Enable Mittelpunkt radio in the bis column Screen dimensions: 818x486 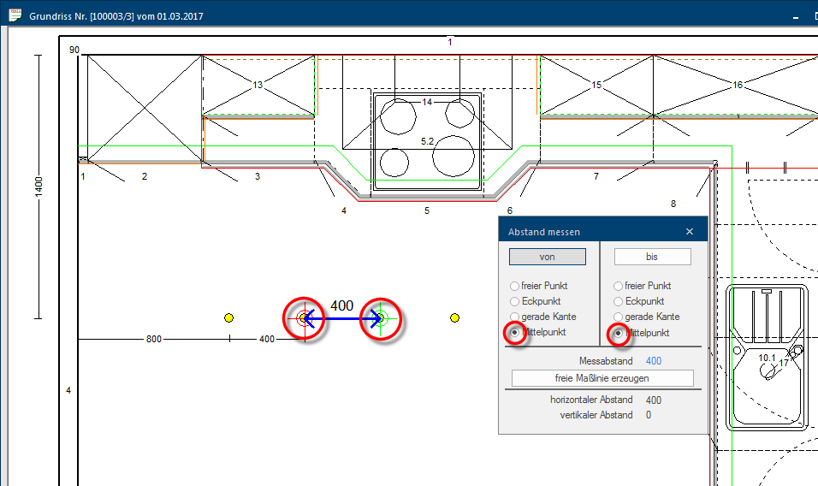[619, 332]
